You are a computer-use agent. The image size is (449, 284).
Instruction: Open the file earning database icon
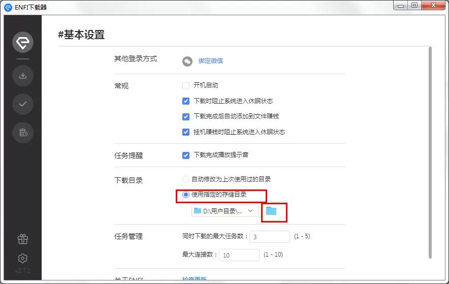(x=23, y=133)
